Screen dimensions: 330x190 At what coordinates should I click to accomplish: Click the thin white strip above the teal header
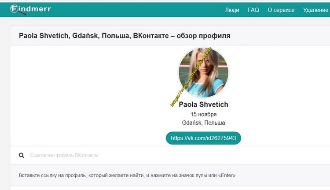[x=165, y=1]
